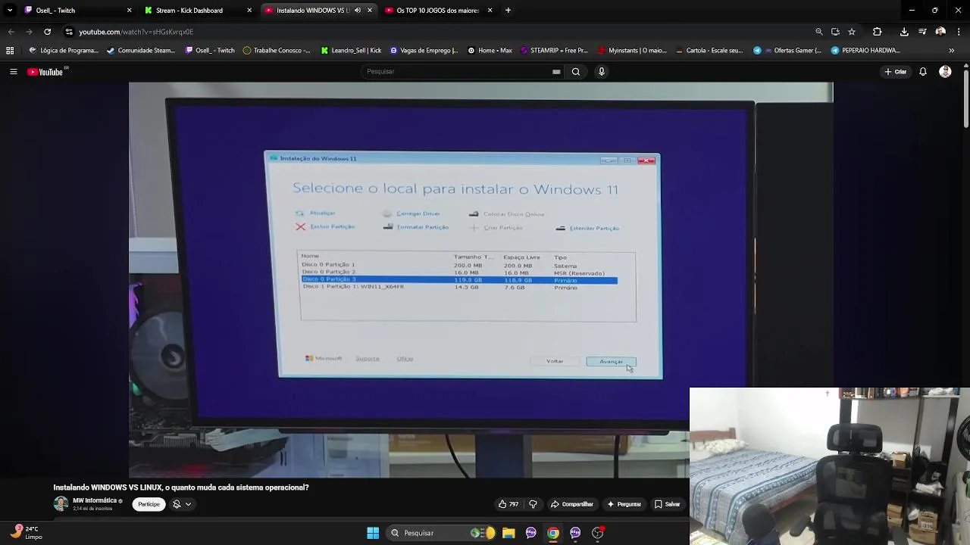
Task: Open the Trabalhe Conosco bookmark
Action: point(277,51)
